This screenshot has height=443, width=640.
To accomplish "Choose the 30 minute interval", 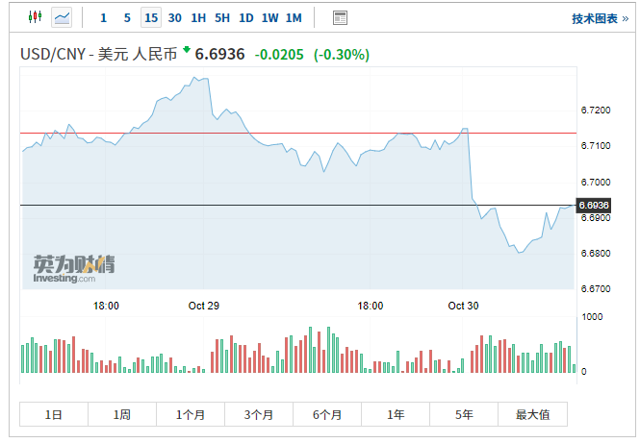I will pos(174,17).
